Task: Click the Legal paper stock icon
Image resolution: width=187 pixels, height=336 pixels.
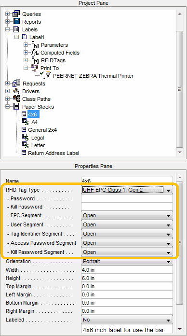Action: [25, 138]
